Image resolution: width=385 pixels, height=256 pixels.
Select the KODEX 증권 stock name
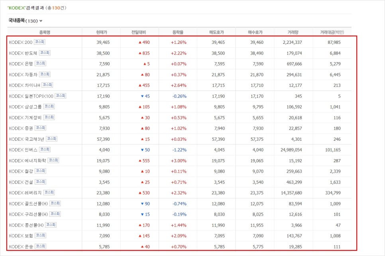tap(21, 128)
